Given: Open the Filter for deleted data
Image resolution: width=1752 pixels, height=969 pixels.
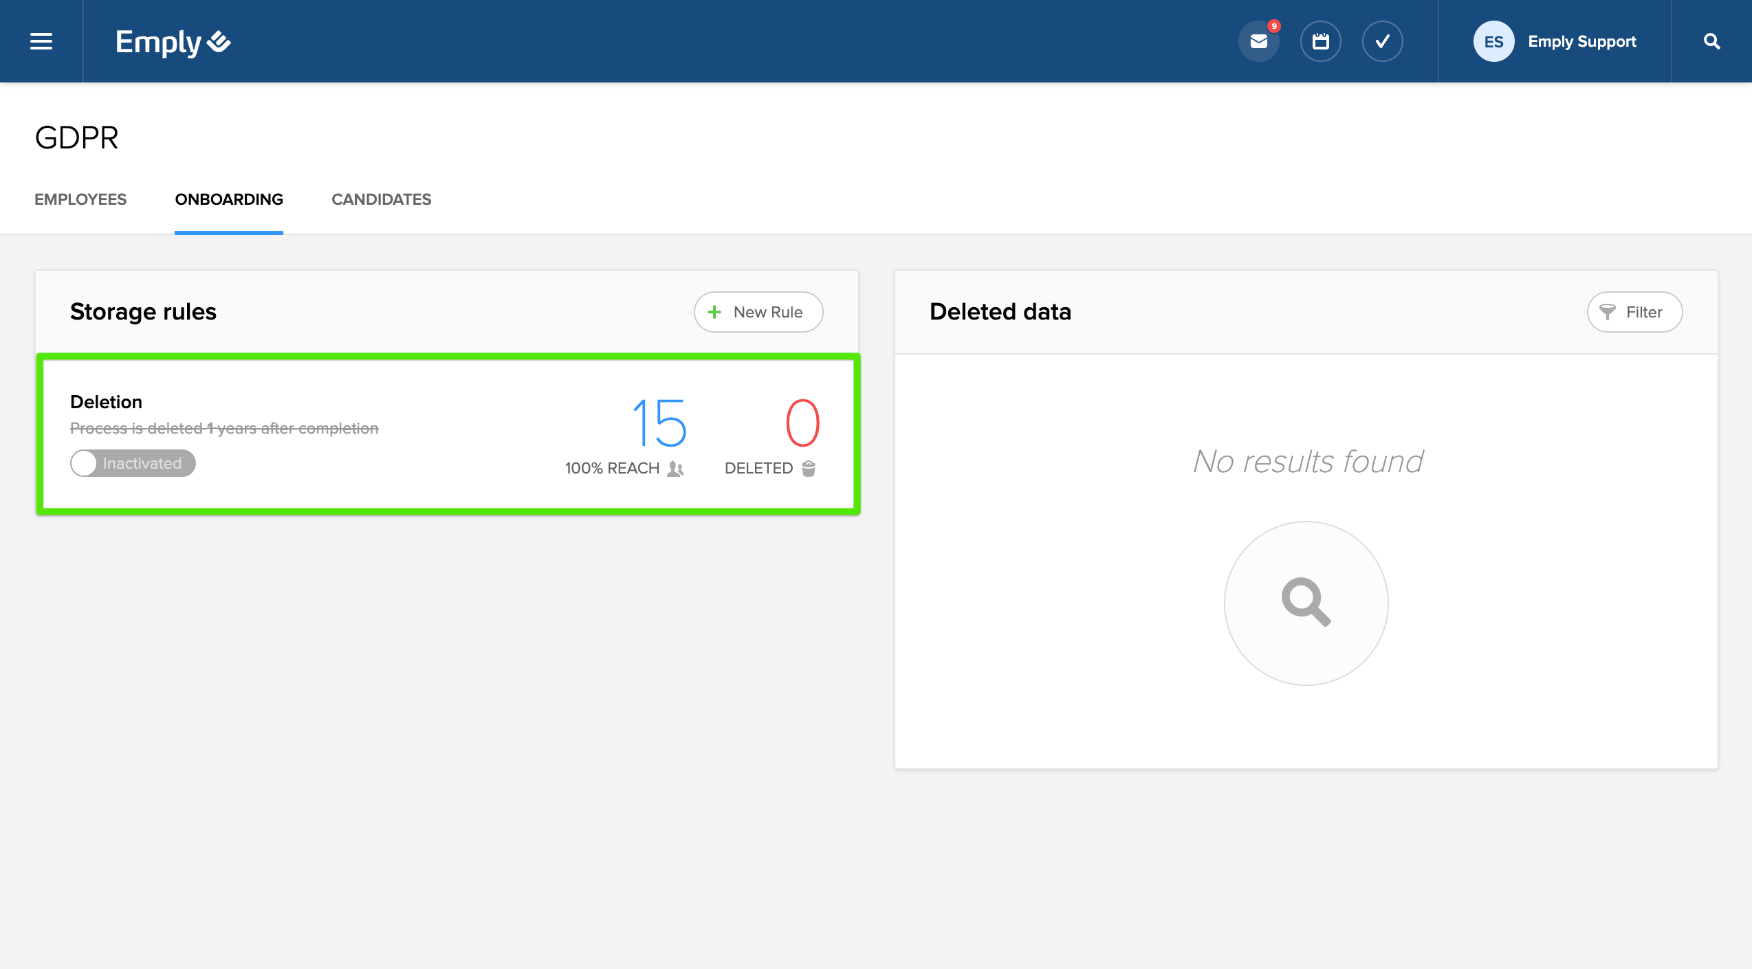Looking at the screenshot, I should coord(1634,312).
